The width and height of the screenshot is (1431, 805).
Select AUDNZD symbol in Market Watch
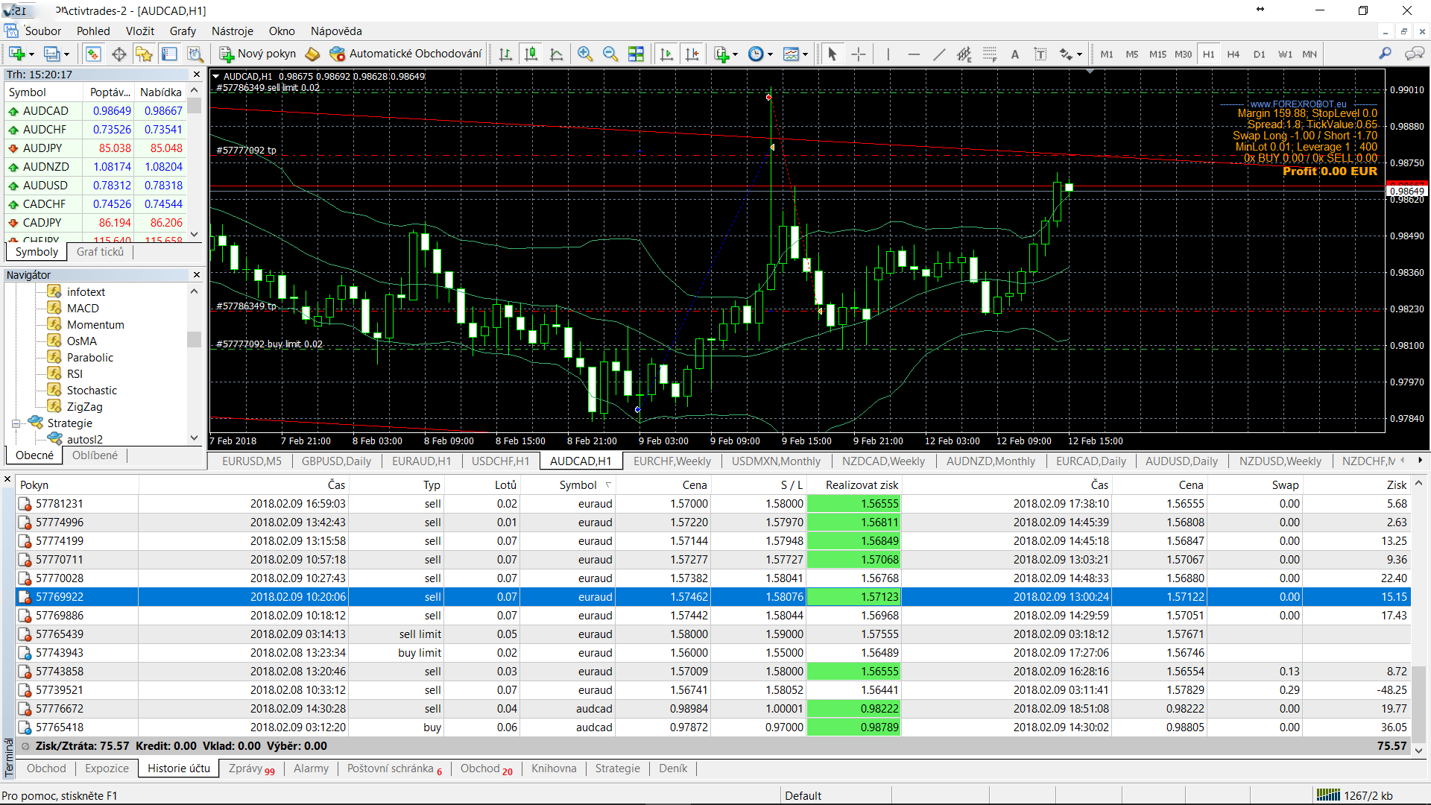(x=95, y=167)
